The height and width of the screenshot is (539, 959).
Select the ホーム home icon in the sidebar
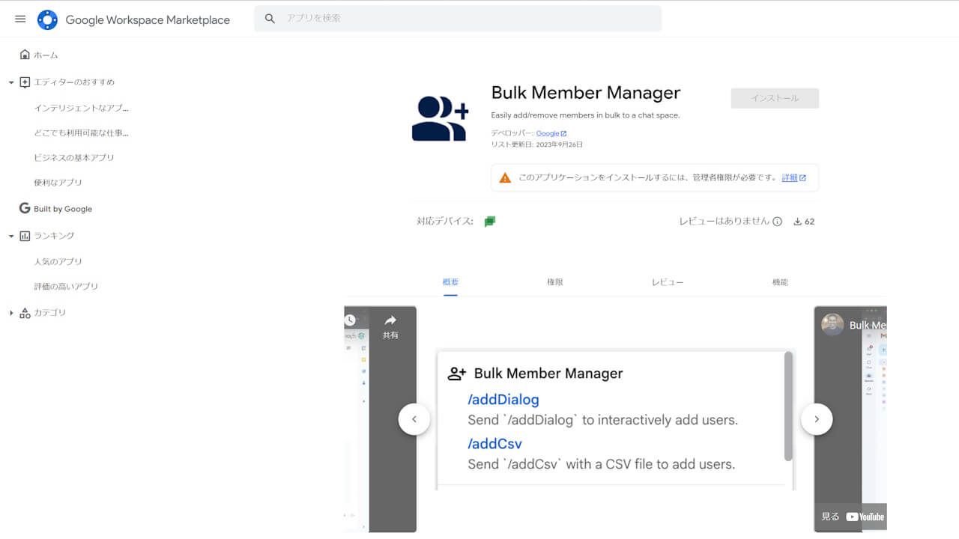23,54
